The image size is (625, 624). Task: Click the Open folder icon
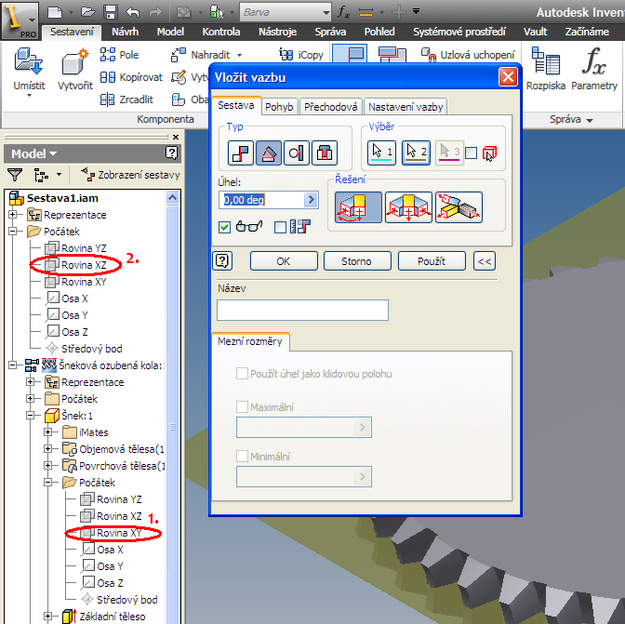click(x=88, y=12)
